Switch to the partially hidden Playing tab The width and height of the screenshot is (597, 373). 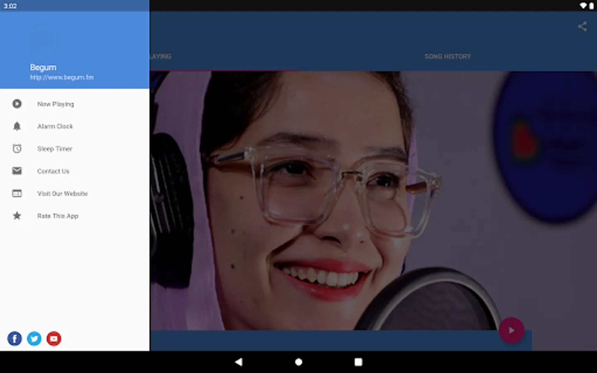click(x=160, y=56)
